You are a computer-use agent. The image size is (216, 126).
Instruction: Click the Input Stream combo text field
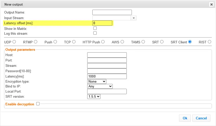(x=111, y=18)
